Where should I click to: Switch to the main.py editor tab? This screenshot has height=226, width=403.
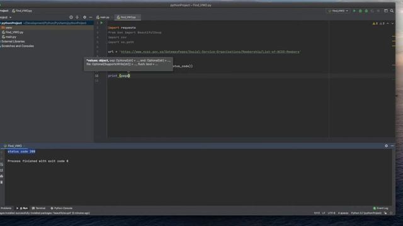pyautogui.click(x=103, y=17)
